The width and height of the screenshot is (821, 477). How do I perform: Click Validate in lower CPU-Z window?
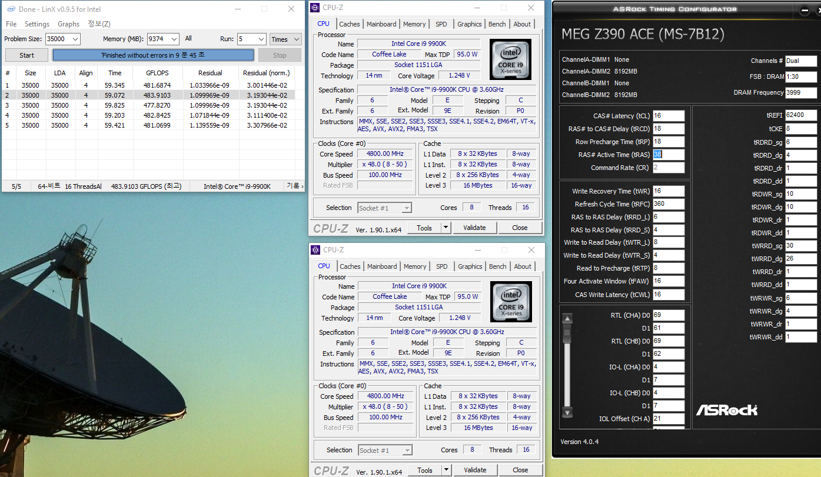pyautogui.click(x=475, y=470)
